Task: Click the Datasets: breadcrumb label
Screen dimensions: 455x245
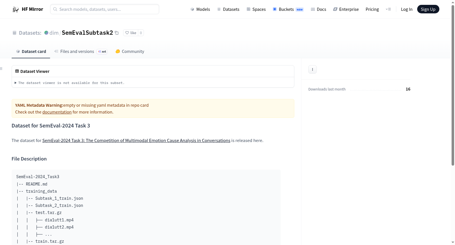Action: pyautogui.click(x=30, y=33)
